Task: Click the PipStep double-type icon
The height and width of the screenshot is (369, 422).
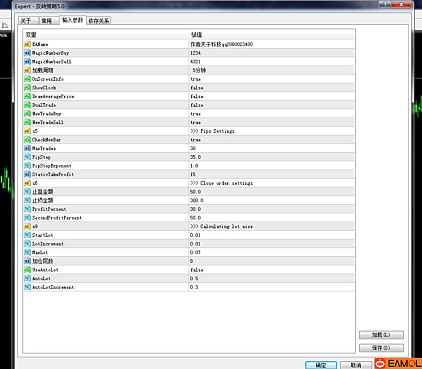Action: pyautogui.click(x=27, y=157)
